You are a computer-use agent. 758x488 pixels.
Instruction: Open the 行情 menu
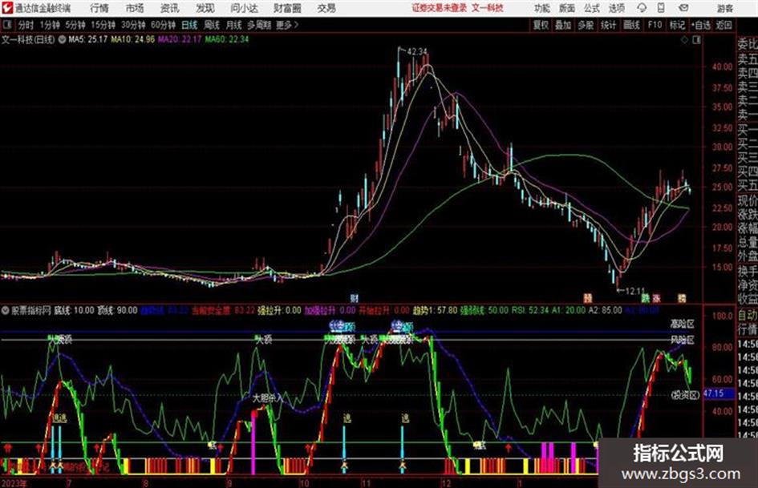99,8
